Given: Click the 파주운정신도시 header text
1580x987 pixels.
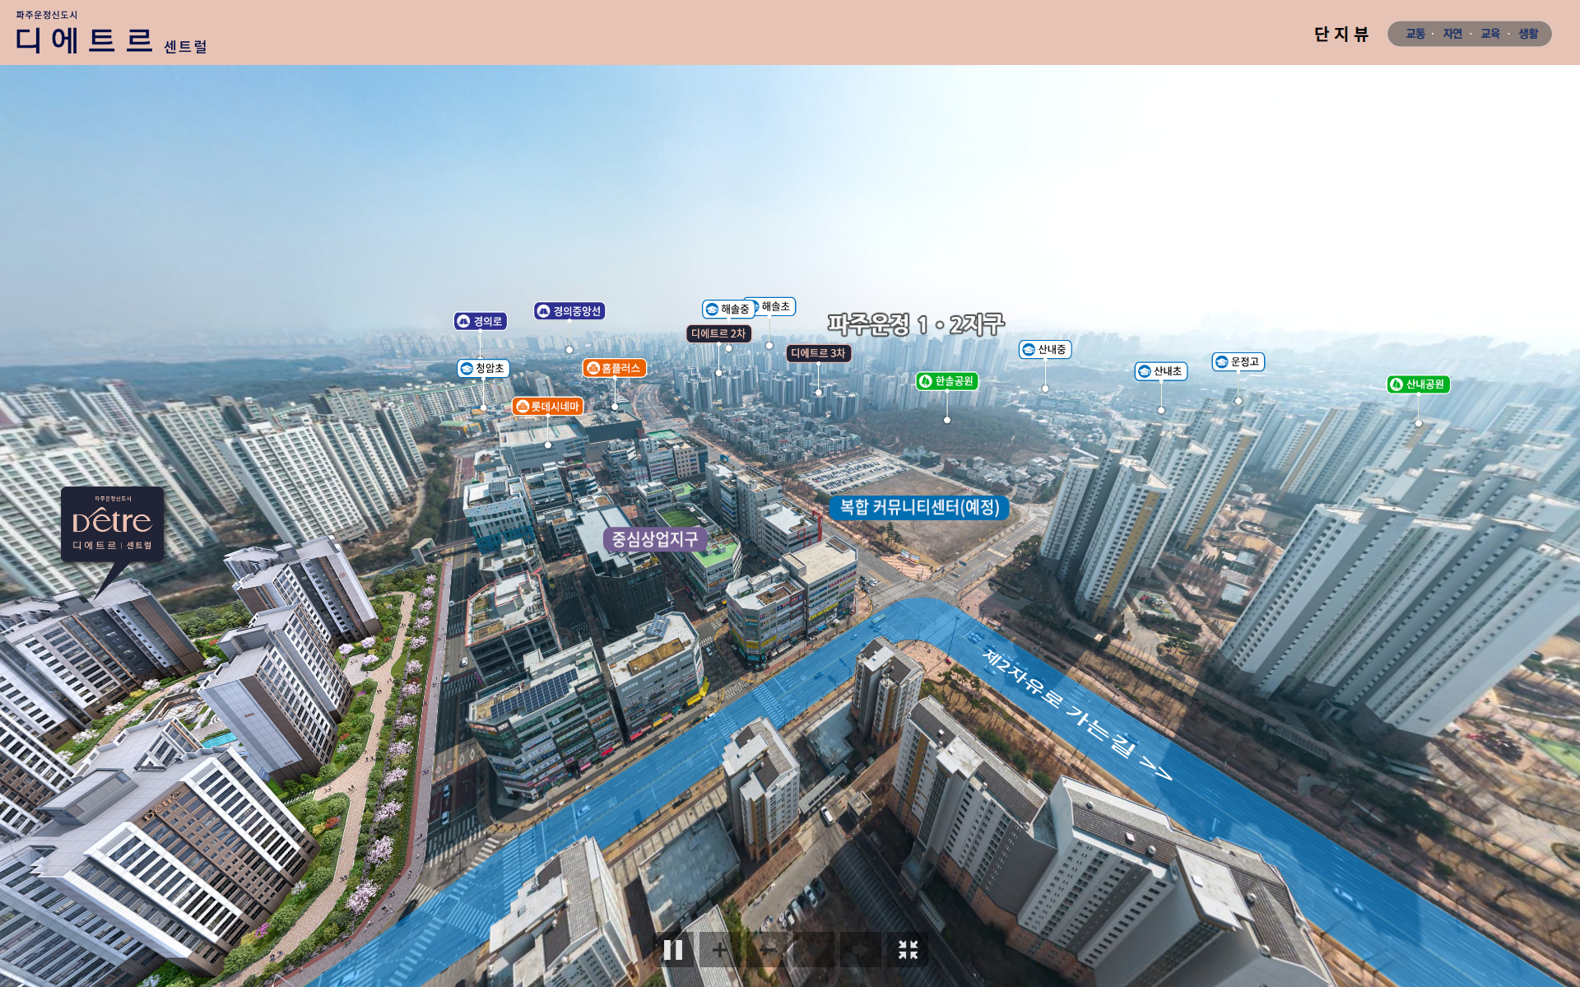Looking at the screenshot, I should pos(47,15).
